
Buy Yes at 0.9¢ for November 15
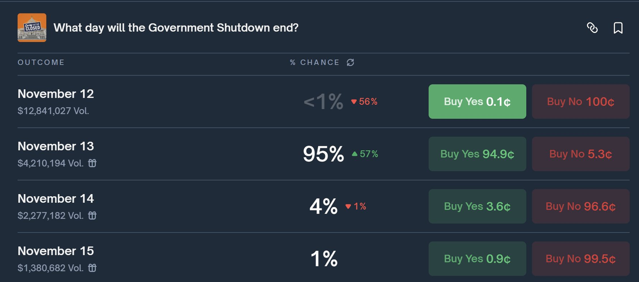click(477, 259)
